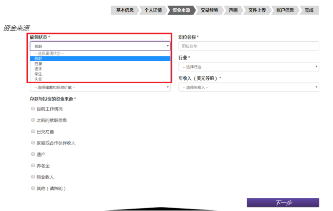Enable the 家庭或合作伙伴收入 checkbox
Screen dimensions: 333x211
click(x=33, y=143)
